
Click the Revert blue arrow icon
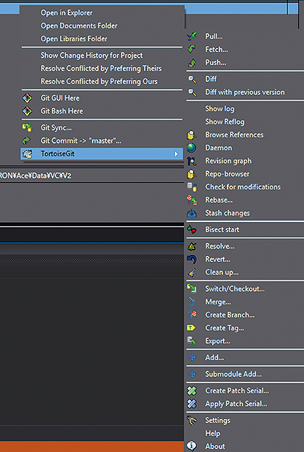click(192, 259)
